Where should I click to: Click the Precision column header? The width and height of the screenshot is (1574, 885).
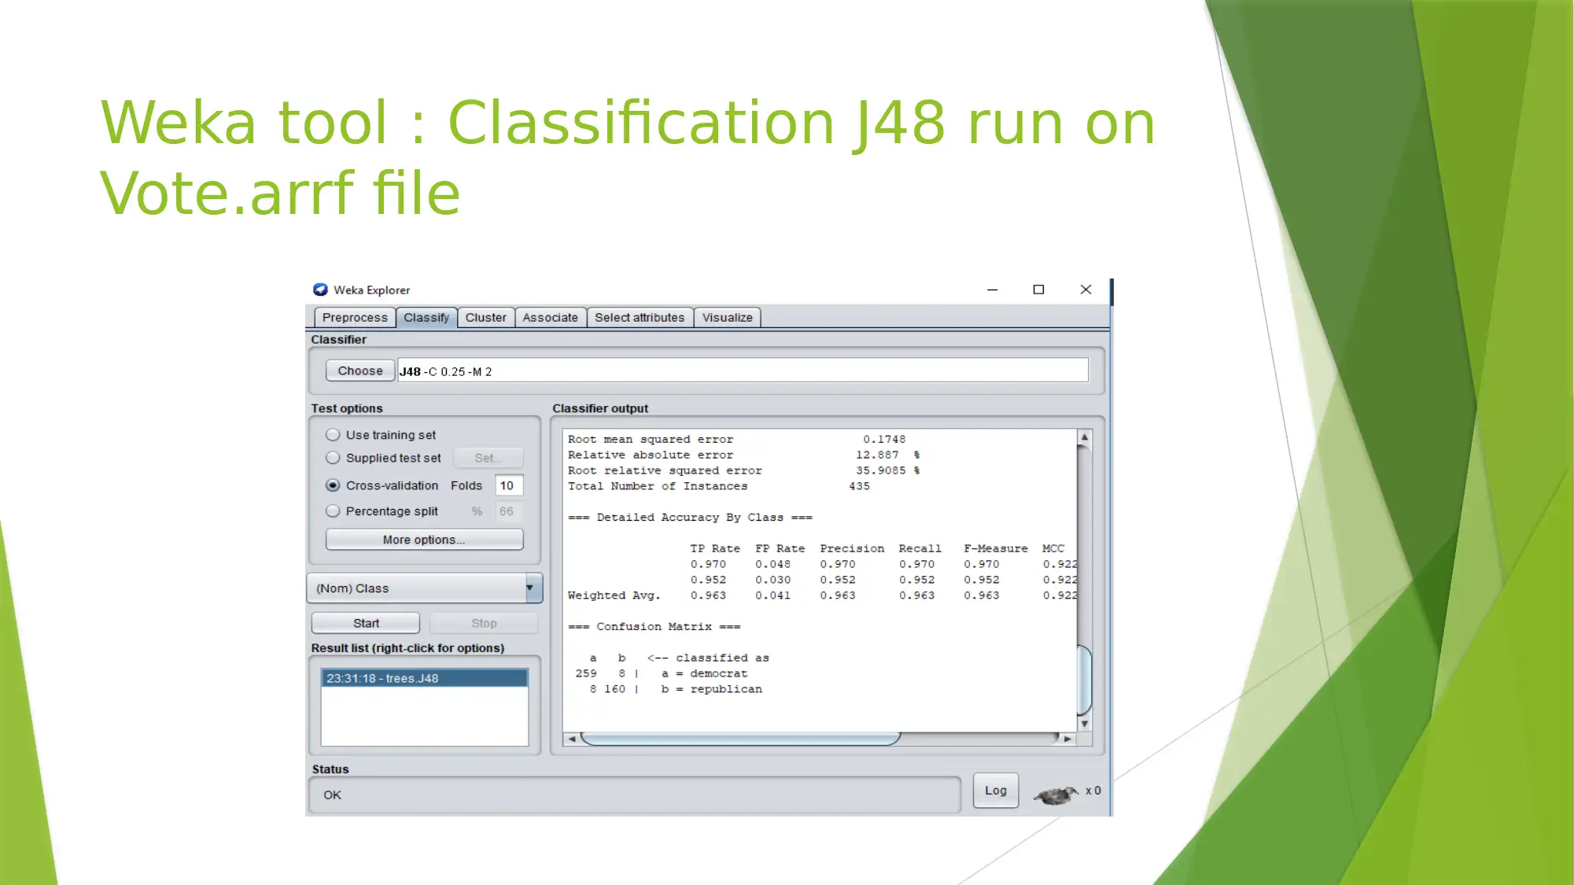[852, 548]
